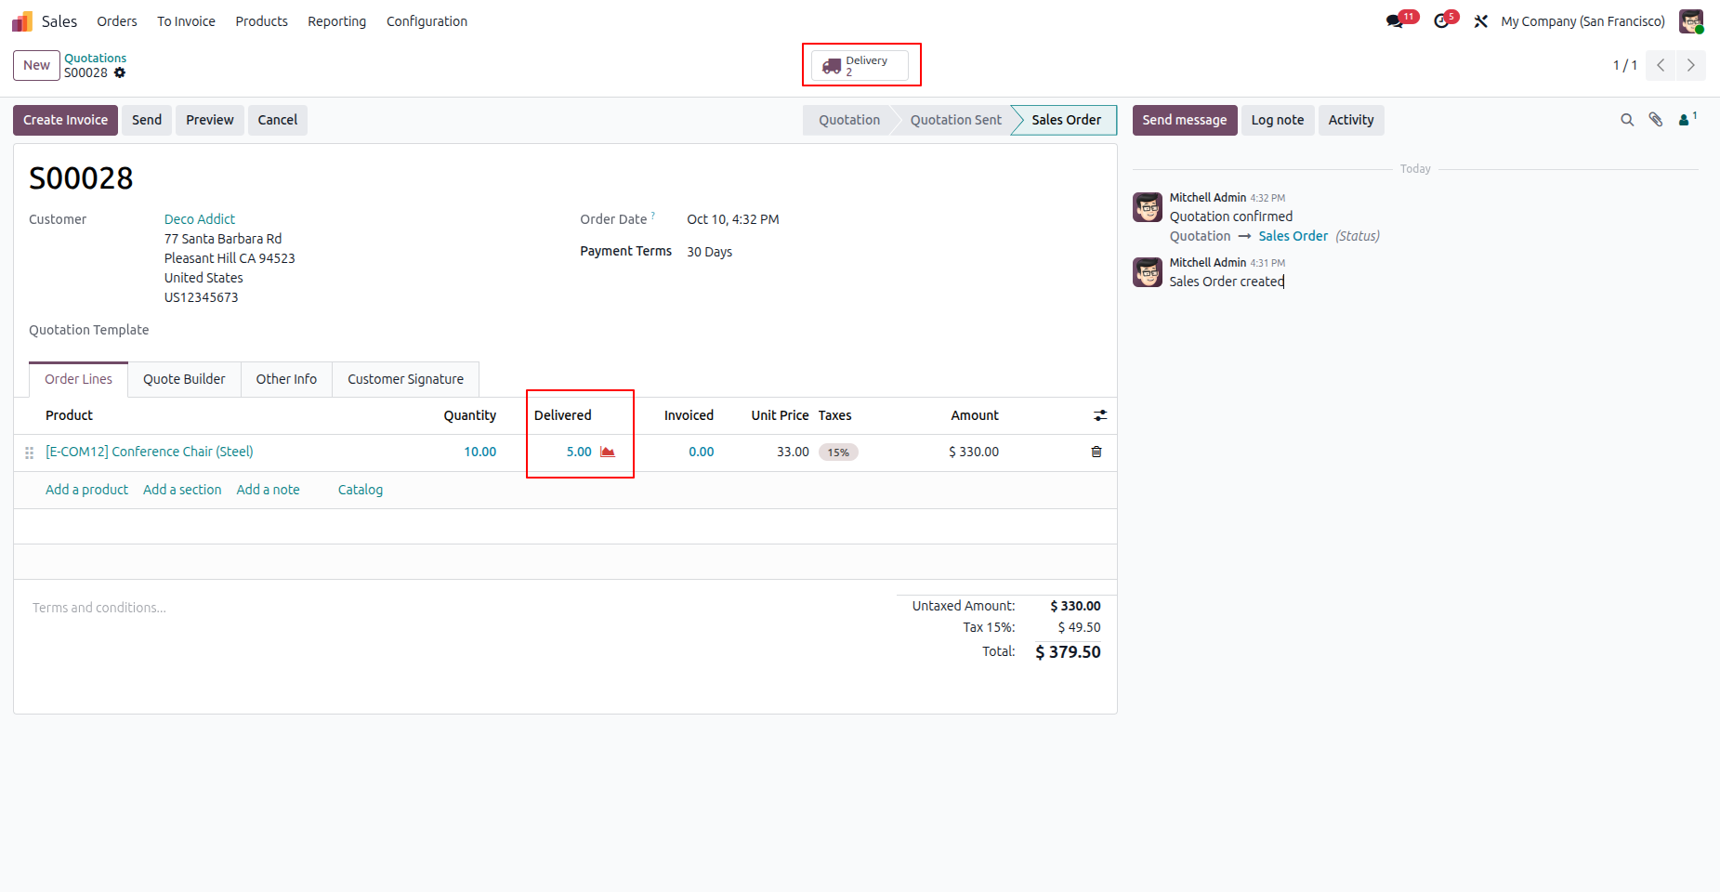This screenshot has height=892, width=1720.
Task: Switch to the Other Info tab
Action: pyautogui.click(x=286, y=379)
